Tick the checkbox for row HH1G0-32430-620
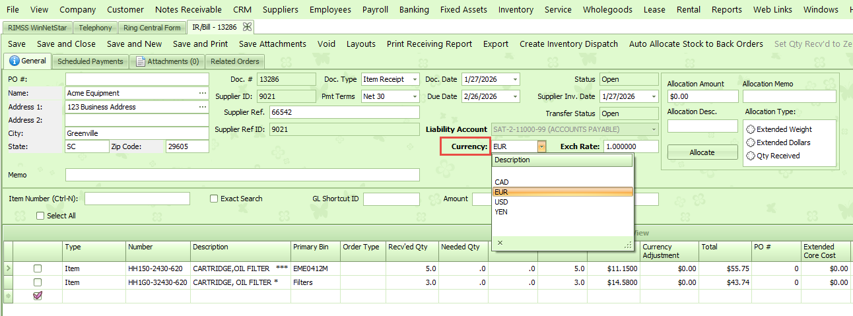853x316 pixels. 38,282
